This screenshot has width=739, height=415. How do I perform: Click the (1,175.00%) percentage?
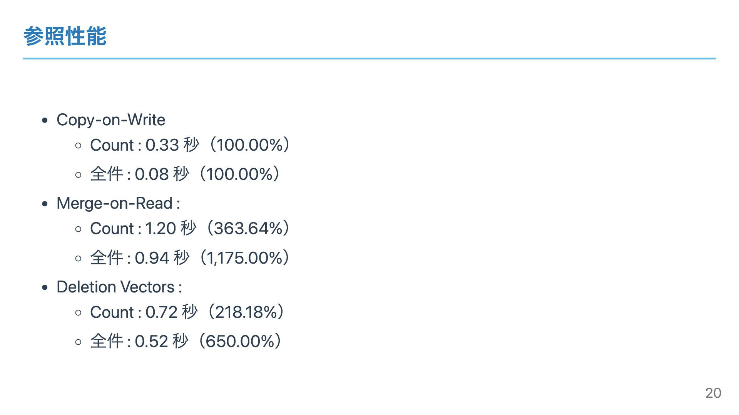point(244,258)
